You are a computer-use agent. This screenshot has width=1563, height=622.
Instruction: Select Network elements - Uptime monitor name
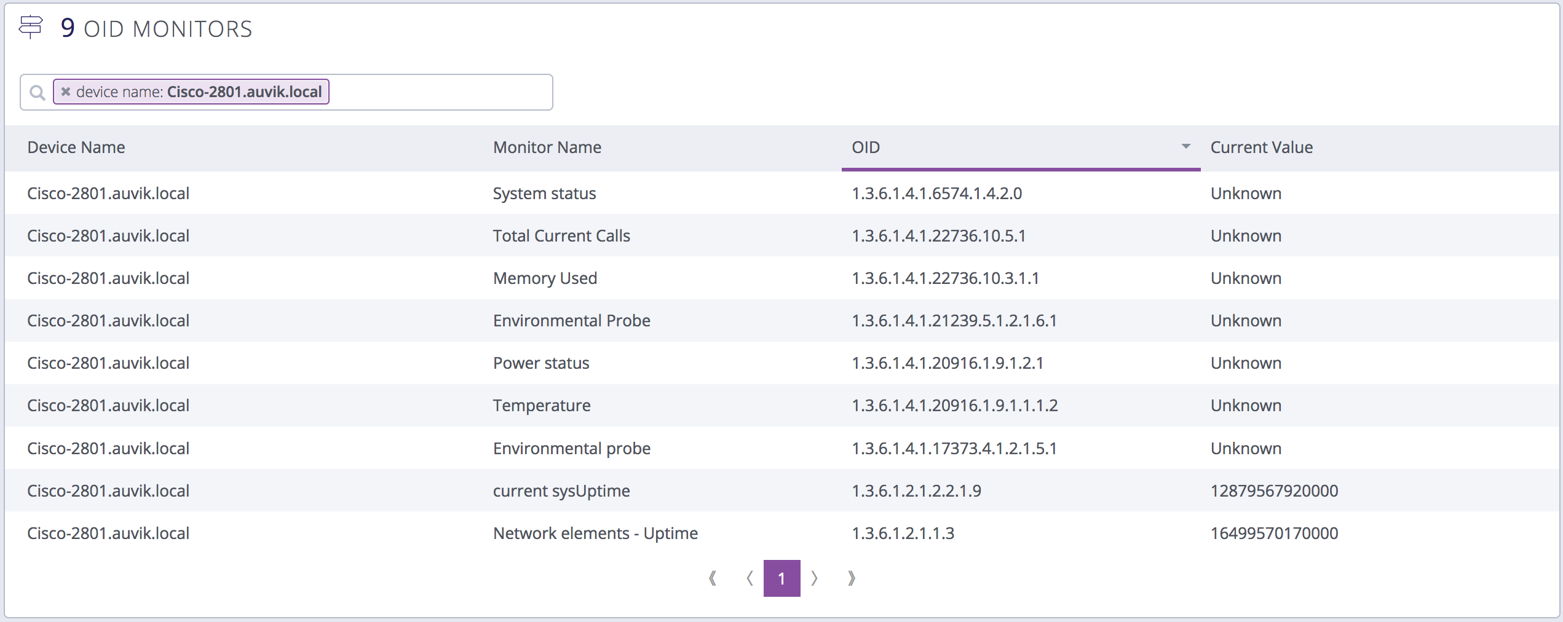coord(595,533)
